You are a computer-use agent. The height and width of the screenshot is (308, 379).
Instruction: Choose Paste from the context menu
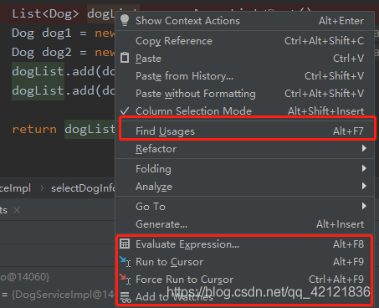click(244, 59)
